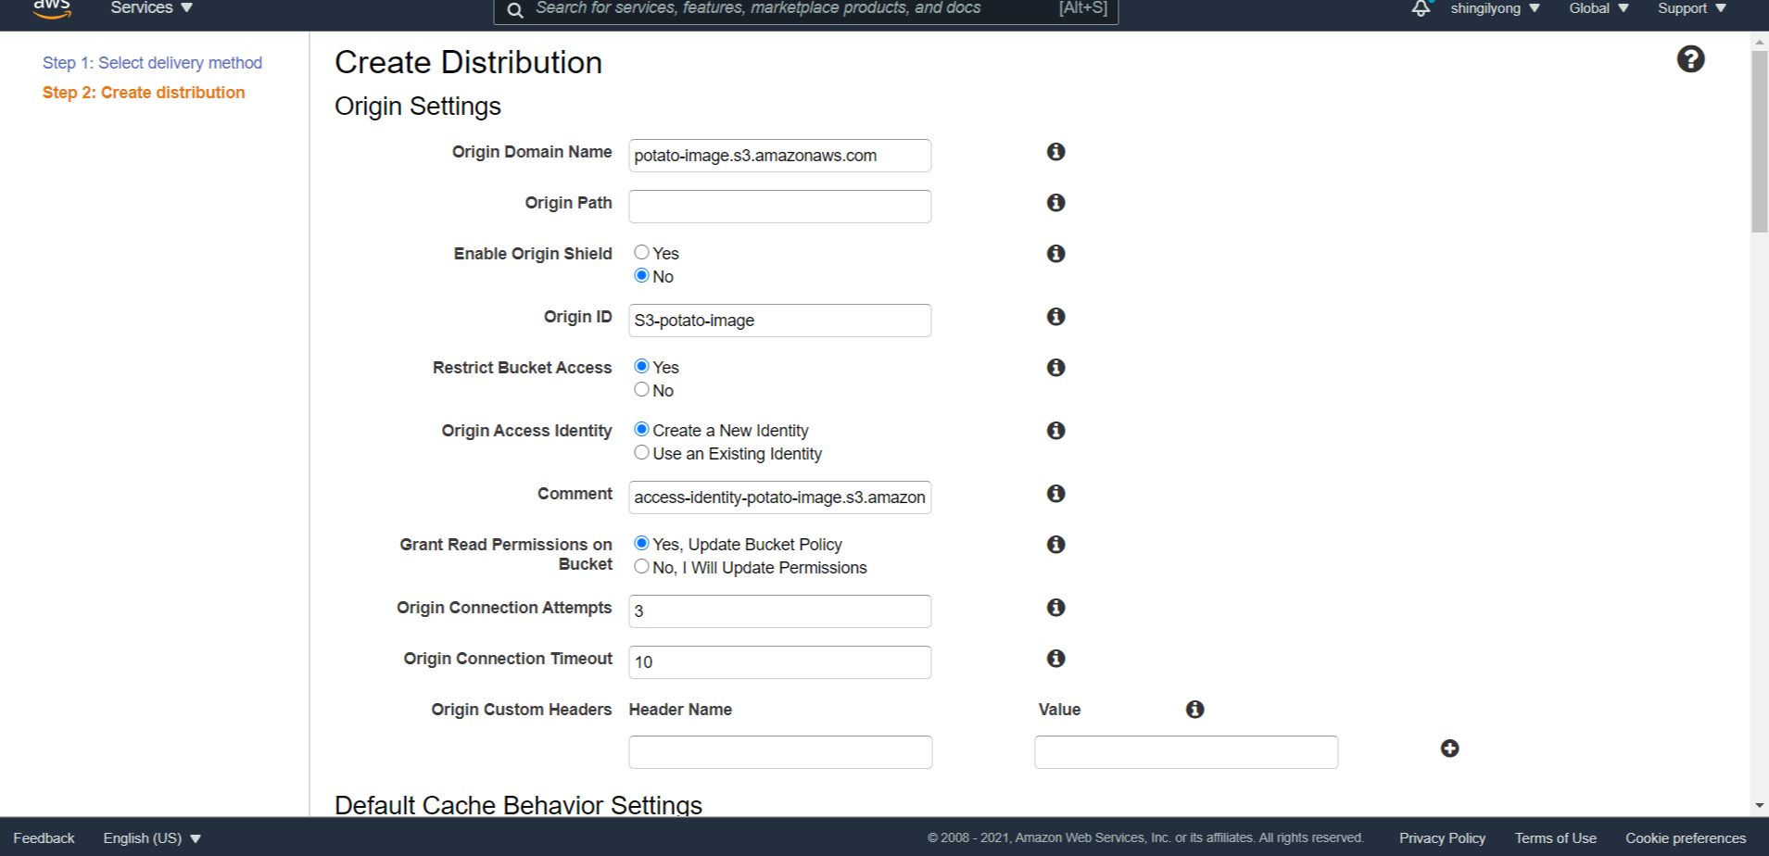The height and width of the screenshot is (856, 1769).
Task: Select No for Enable Origin Shield
Action: coord(641,275)
